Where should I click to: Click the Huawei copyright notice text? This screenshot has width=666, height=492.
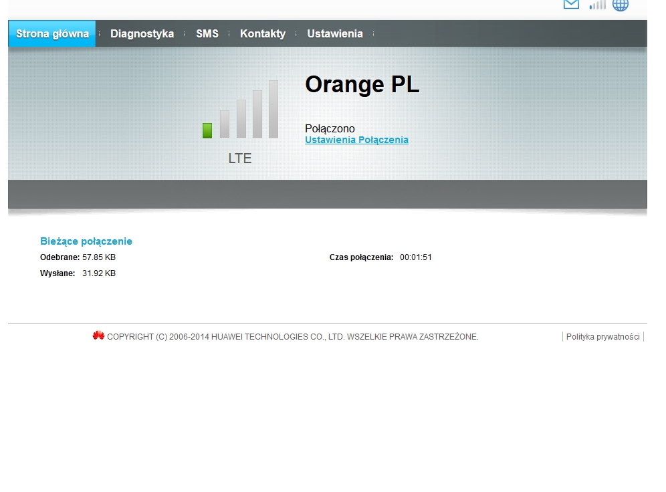point(292,337)
